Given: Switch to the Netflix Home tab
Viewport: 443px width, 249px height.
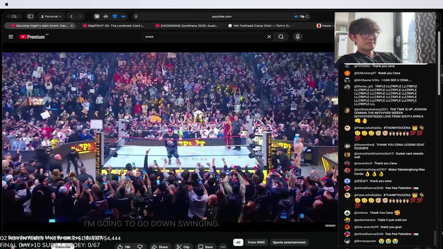Looking at the screenshot, I should click(324, 26).
